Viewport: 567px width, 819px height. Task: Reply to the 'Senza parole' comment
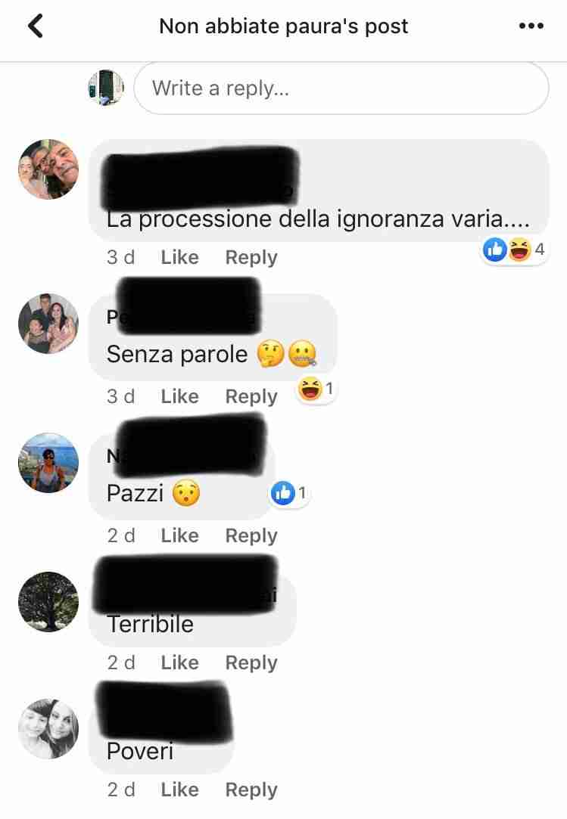click(x=251, y=396)
